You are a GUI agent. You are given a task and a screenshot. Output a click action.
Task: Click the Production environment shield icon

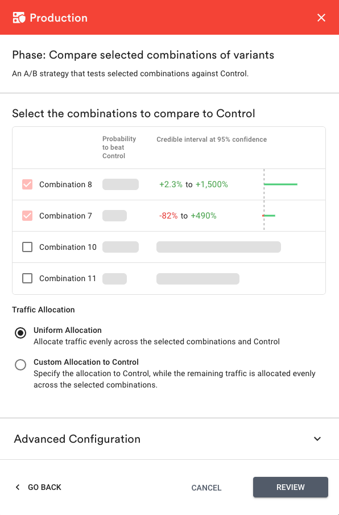(x=19, y=18)
